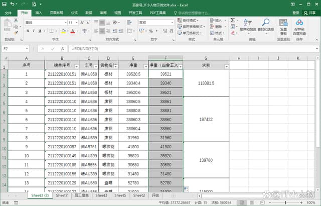Click the font color button

pos(73,31)
